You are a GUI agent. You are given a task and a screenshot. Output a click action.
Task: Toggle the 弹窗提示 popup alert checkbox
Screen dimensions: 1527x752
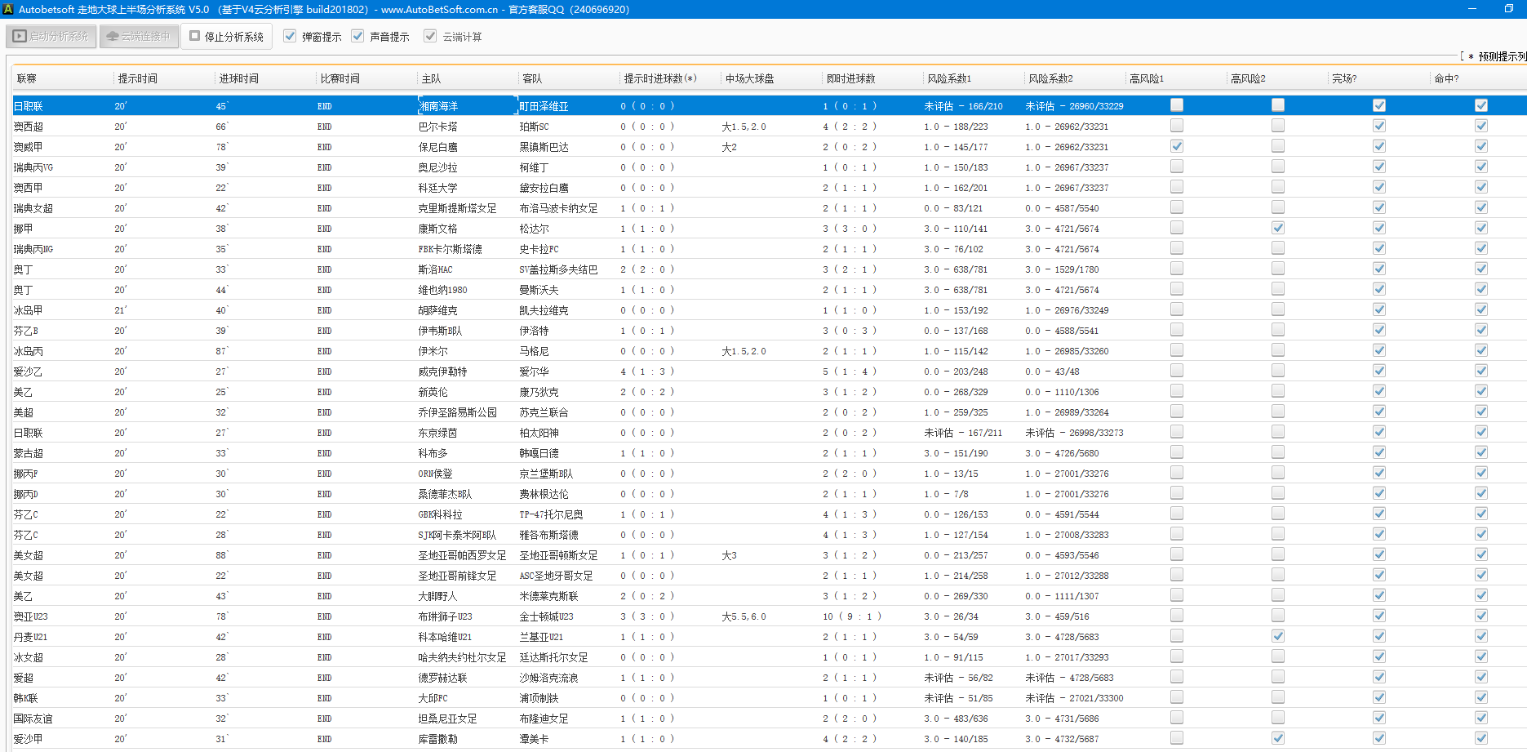tap(290, 37)
